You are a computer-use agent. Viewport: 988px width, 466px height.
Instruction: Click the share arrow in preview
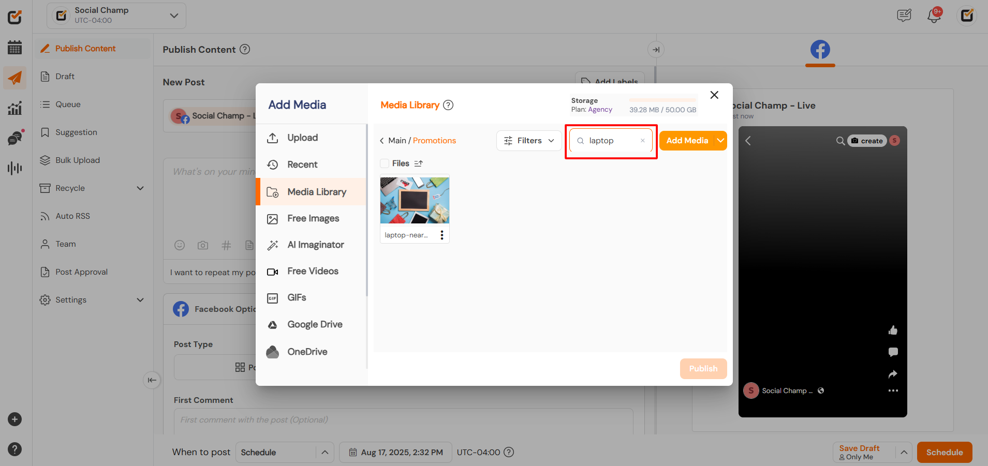893,374
